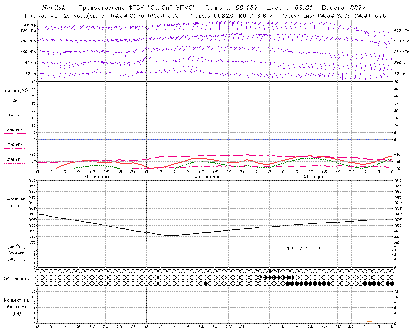Click the 'Осадки' precipitation label
411x329 pixels.
[x=17, y=253]
